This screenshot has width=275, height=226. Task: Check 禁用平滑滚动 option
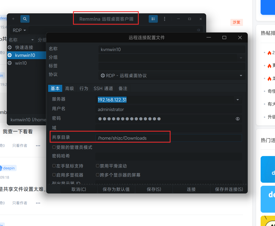(98, 166)
